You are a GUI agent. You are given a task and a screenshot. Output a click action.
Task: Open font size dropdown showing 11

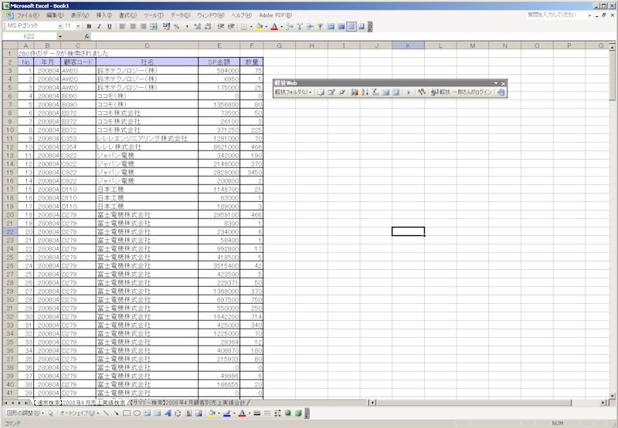pos(78,26)
